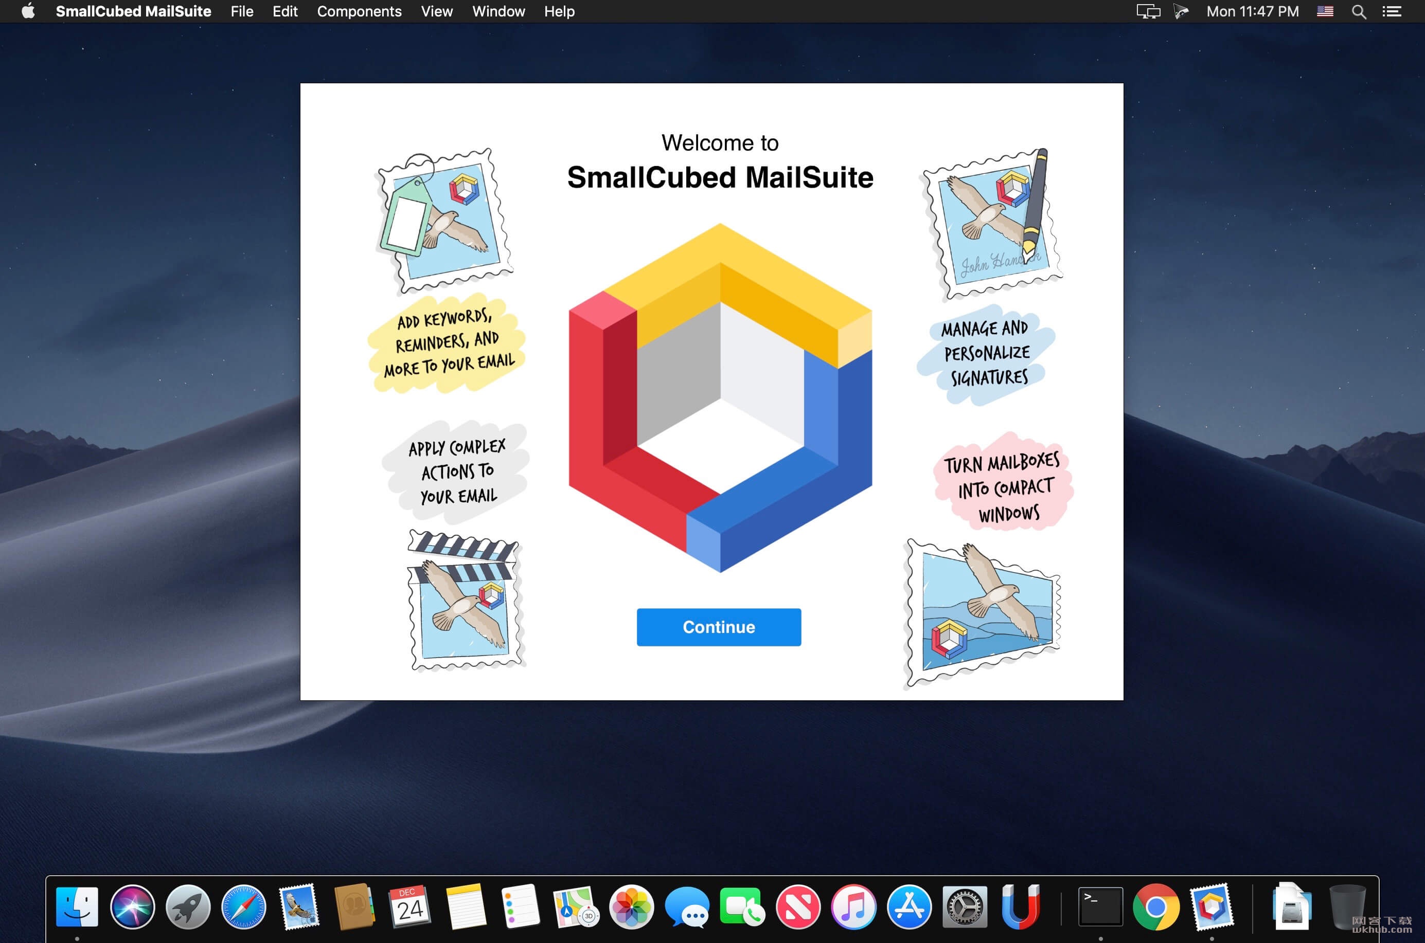1425x943 pixels.
Task: Launch Siri from the Dock
Action: tap(132, 906)
